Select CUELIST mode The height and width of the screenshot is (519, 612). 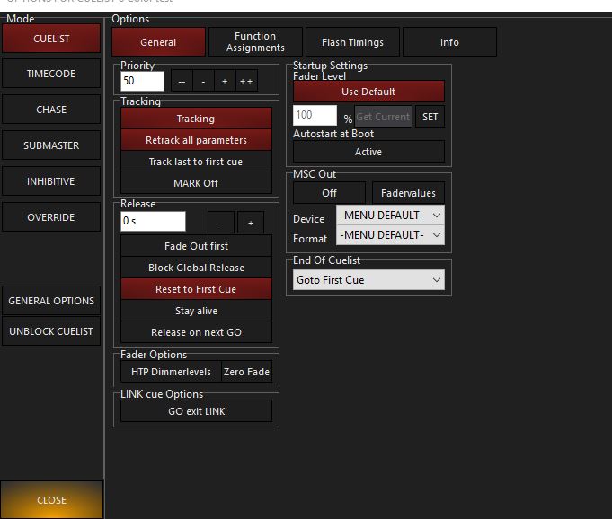(x=51, y=39)
